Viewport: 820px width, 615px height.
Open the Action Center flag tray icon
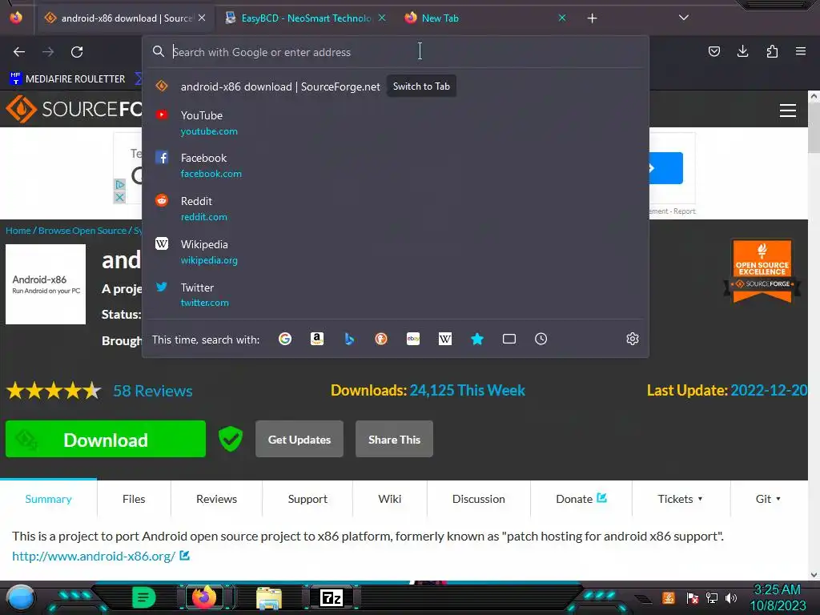[x=693, y=597]
